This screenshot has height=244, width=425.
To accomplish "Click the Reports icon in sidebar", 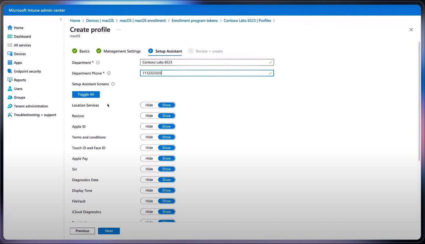I will (x=10, y=80).
